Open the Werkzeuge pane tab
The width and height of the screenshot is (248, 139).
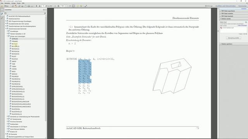(x=209, y=6)
